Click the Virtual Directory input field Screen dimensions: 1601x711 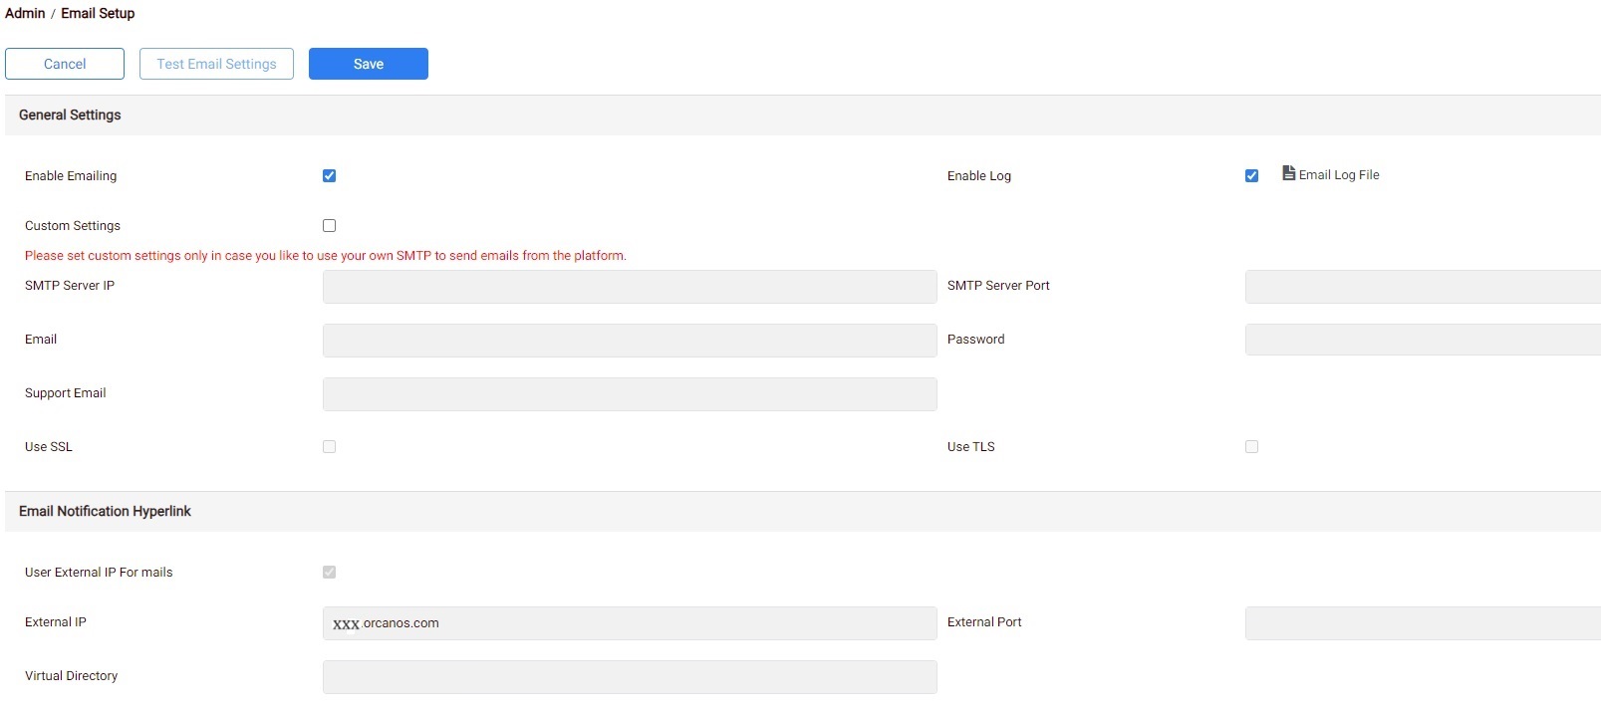coord(628,676)
